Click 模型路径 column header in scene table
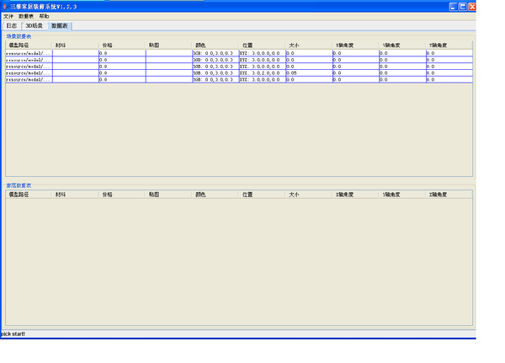Image resolution: width=505 pixels, height=363 pixels. tap(19, 45)
